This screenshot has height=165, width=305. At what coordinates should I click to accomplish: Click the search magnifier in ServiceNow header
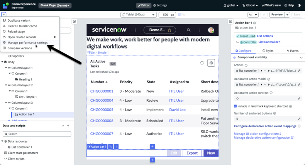coord(188,30)
